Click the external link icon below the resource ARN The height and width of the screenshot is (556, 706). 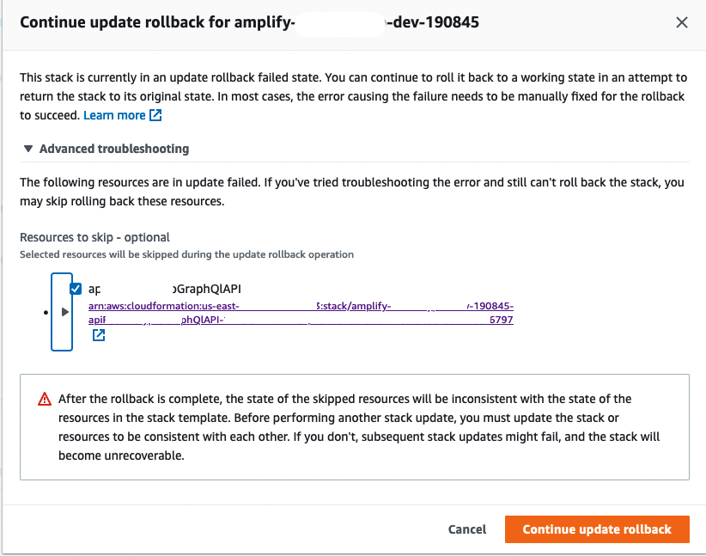click(99, 335)
